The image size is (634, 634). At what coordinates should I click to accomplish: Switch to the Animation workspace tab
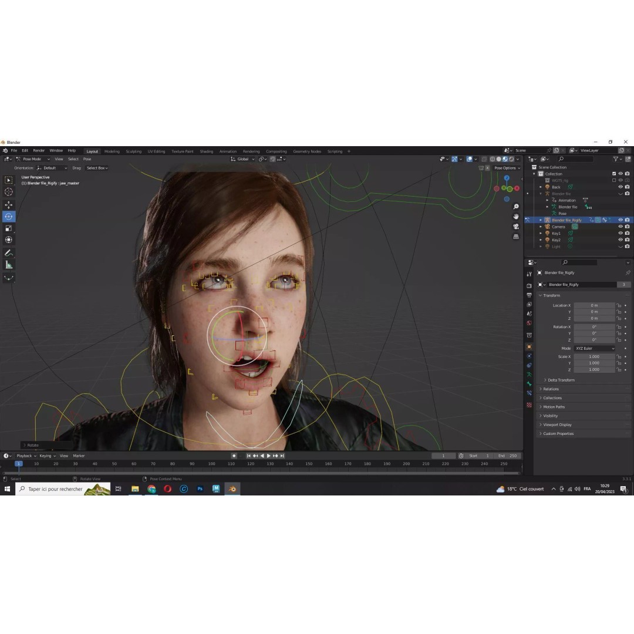[228, 151]
